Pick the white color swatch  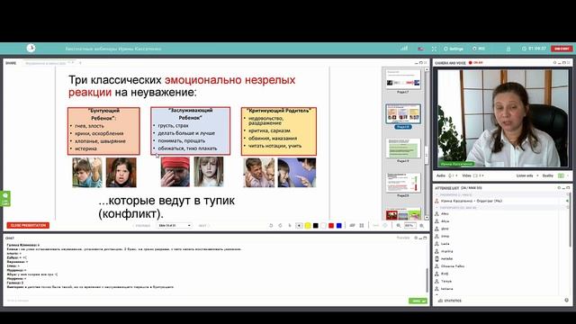pos(323,226)
